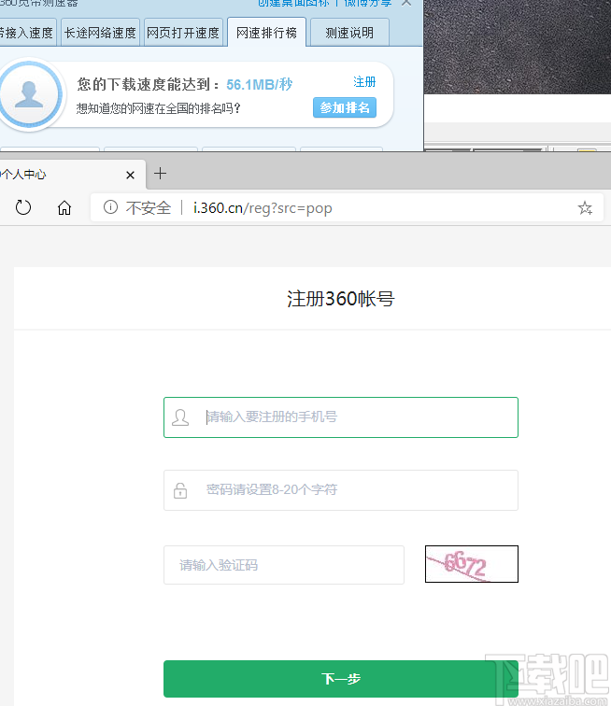This screenshot has height=706, width=611.
Task: Click the green 下一步 button
Action: tap(341, 679)
